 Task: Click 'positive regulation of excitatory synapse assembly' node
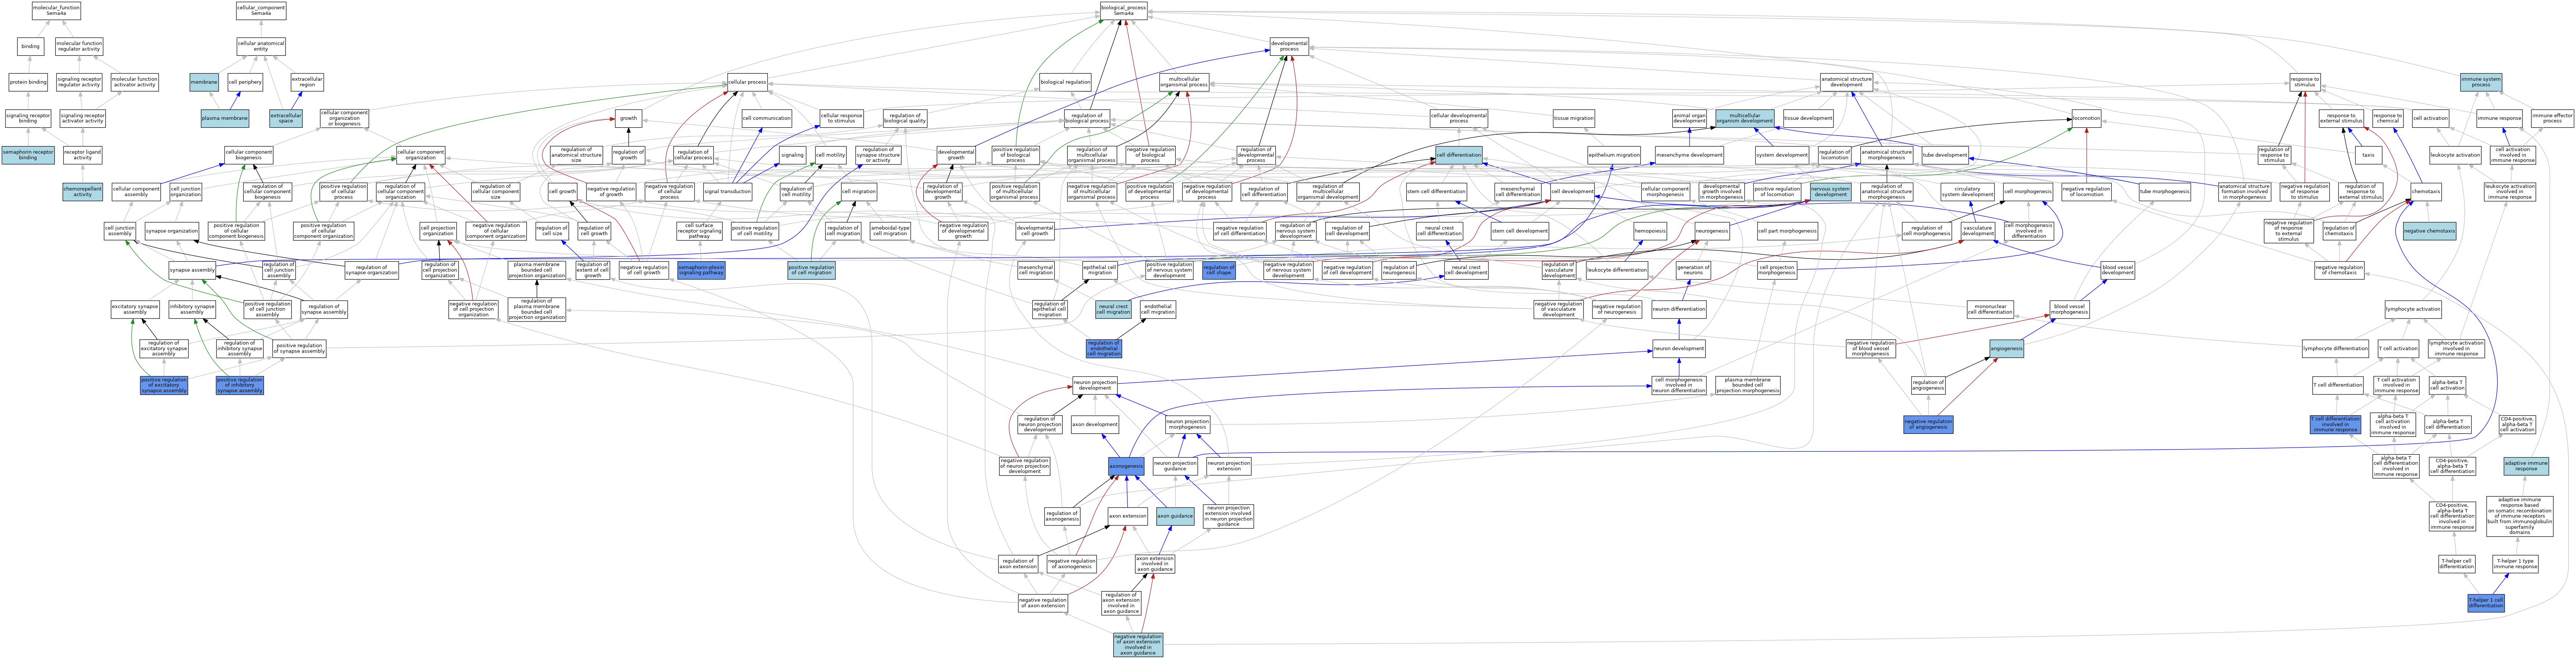(x=164, y=385)
